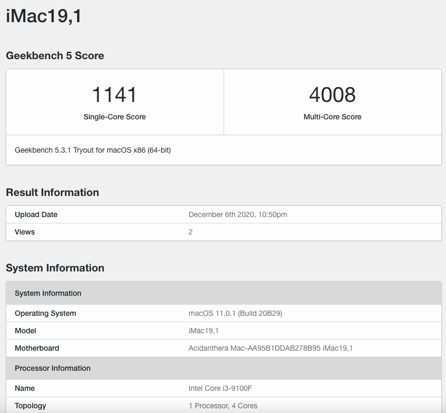Click the 1 Processor, 4 Cores value

pos(223,406)
